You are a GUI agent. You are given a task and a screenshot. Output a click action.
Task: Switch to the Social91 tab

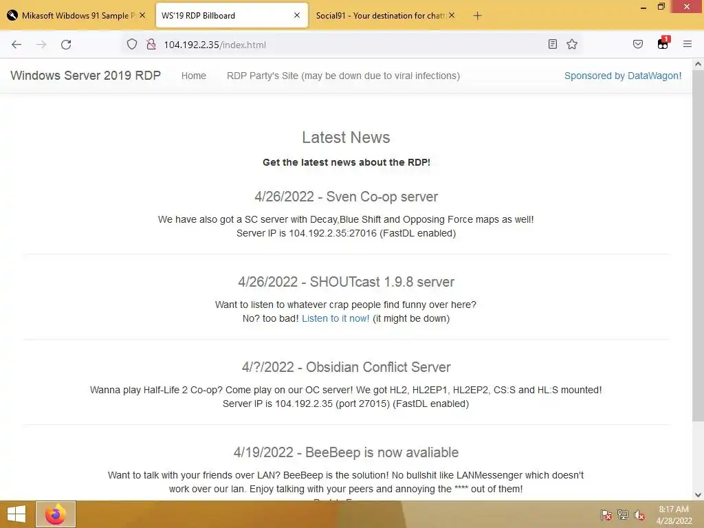386,15
